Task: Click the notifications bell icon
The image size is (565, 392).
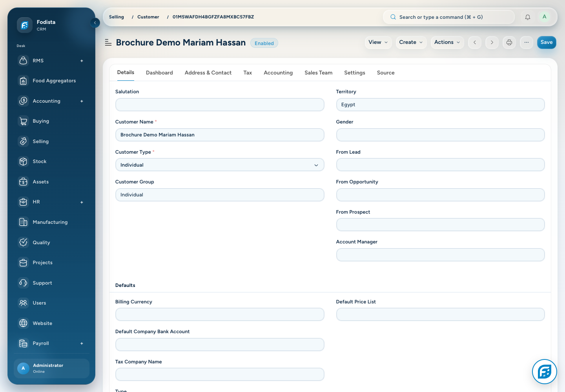Action: tap(528, 17)
